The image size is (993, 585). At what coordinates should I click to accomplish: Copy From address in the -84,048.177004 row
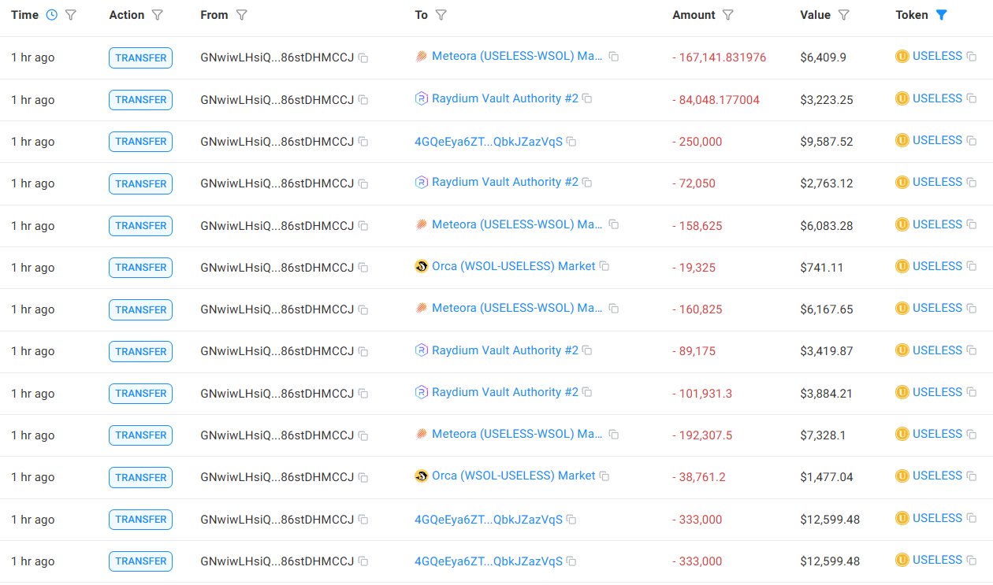363,100
